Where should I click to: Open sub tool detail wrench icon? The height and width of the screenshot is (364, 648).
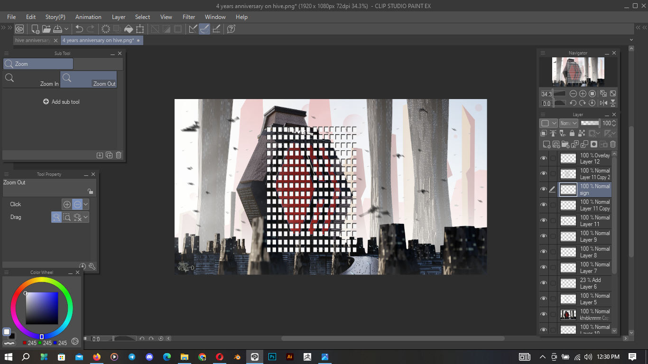pyautogui.click(x=92, y=266)
